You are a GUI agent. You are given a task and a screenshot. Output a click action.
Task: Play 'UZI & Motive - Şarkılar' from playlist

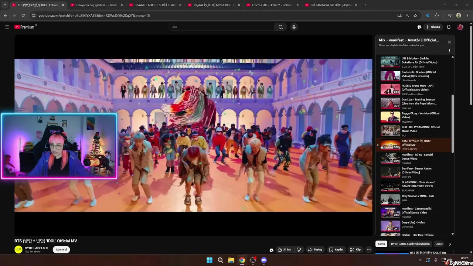(415, 62)
